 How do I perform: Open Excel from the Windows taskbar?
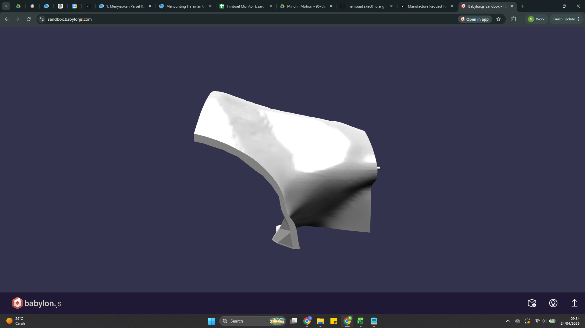[360, 321]
